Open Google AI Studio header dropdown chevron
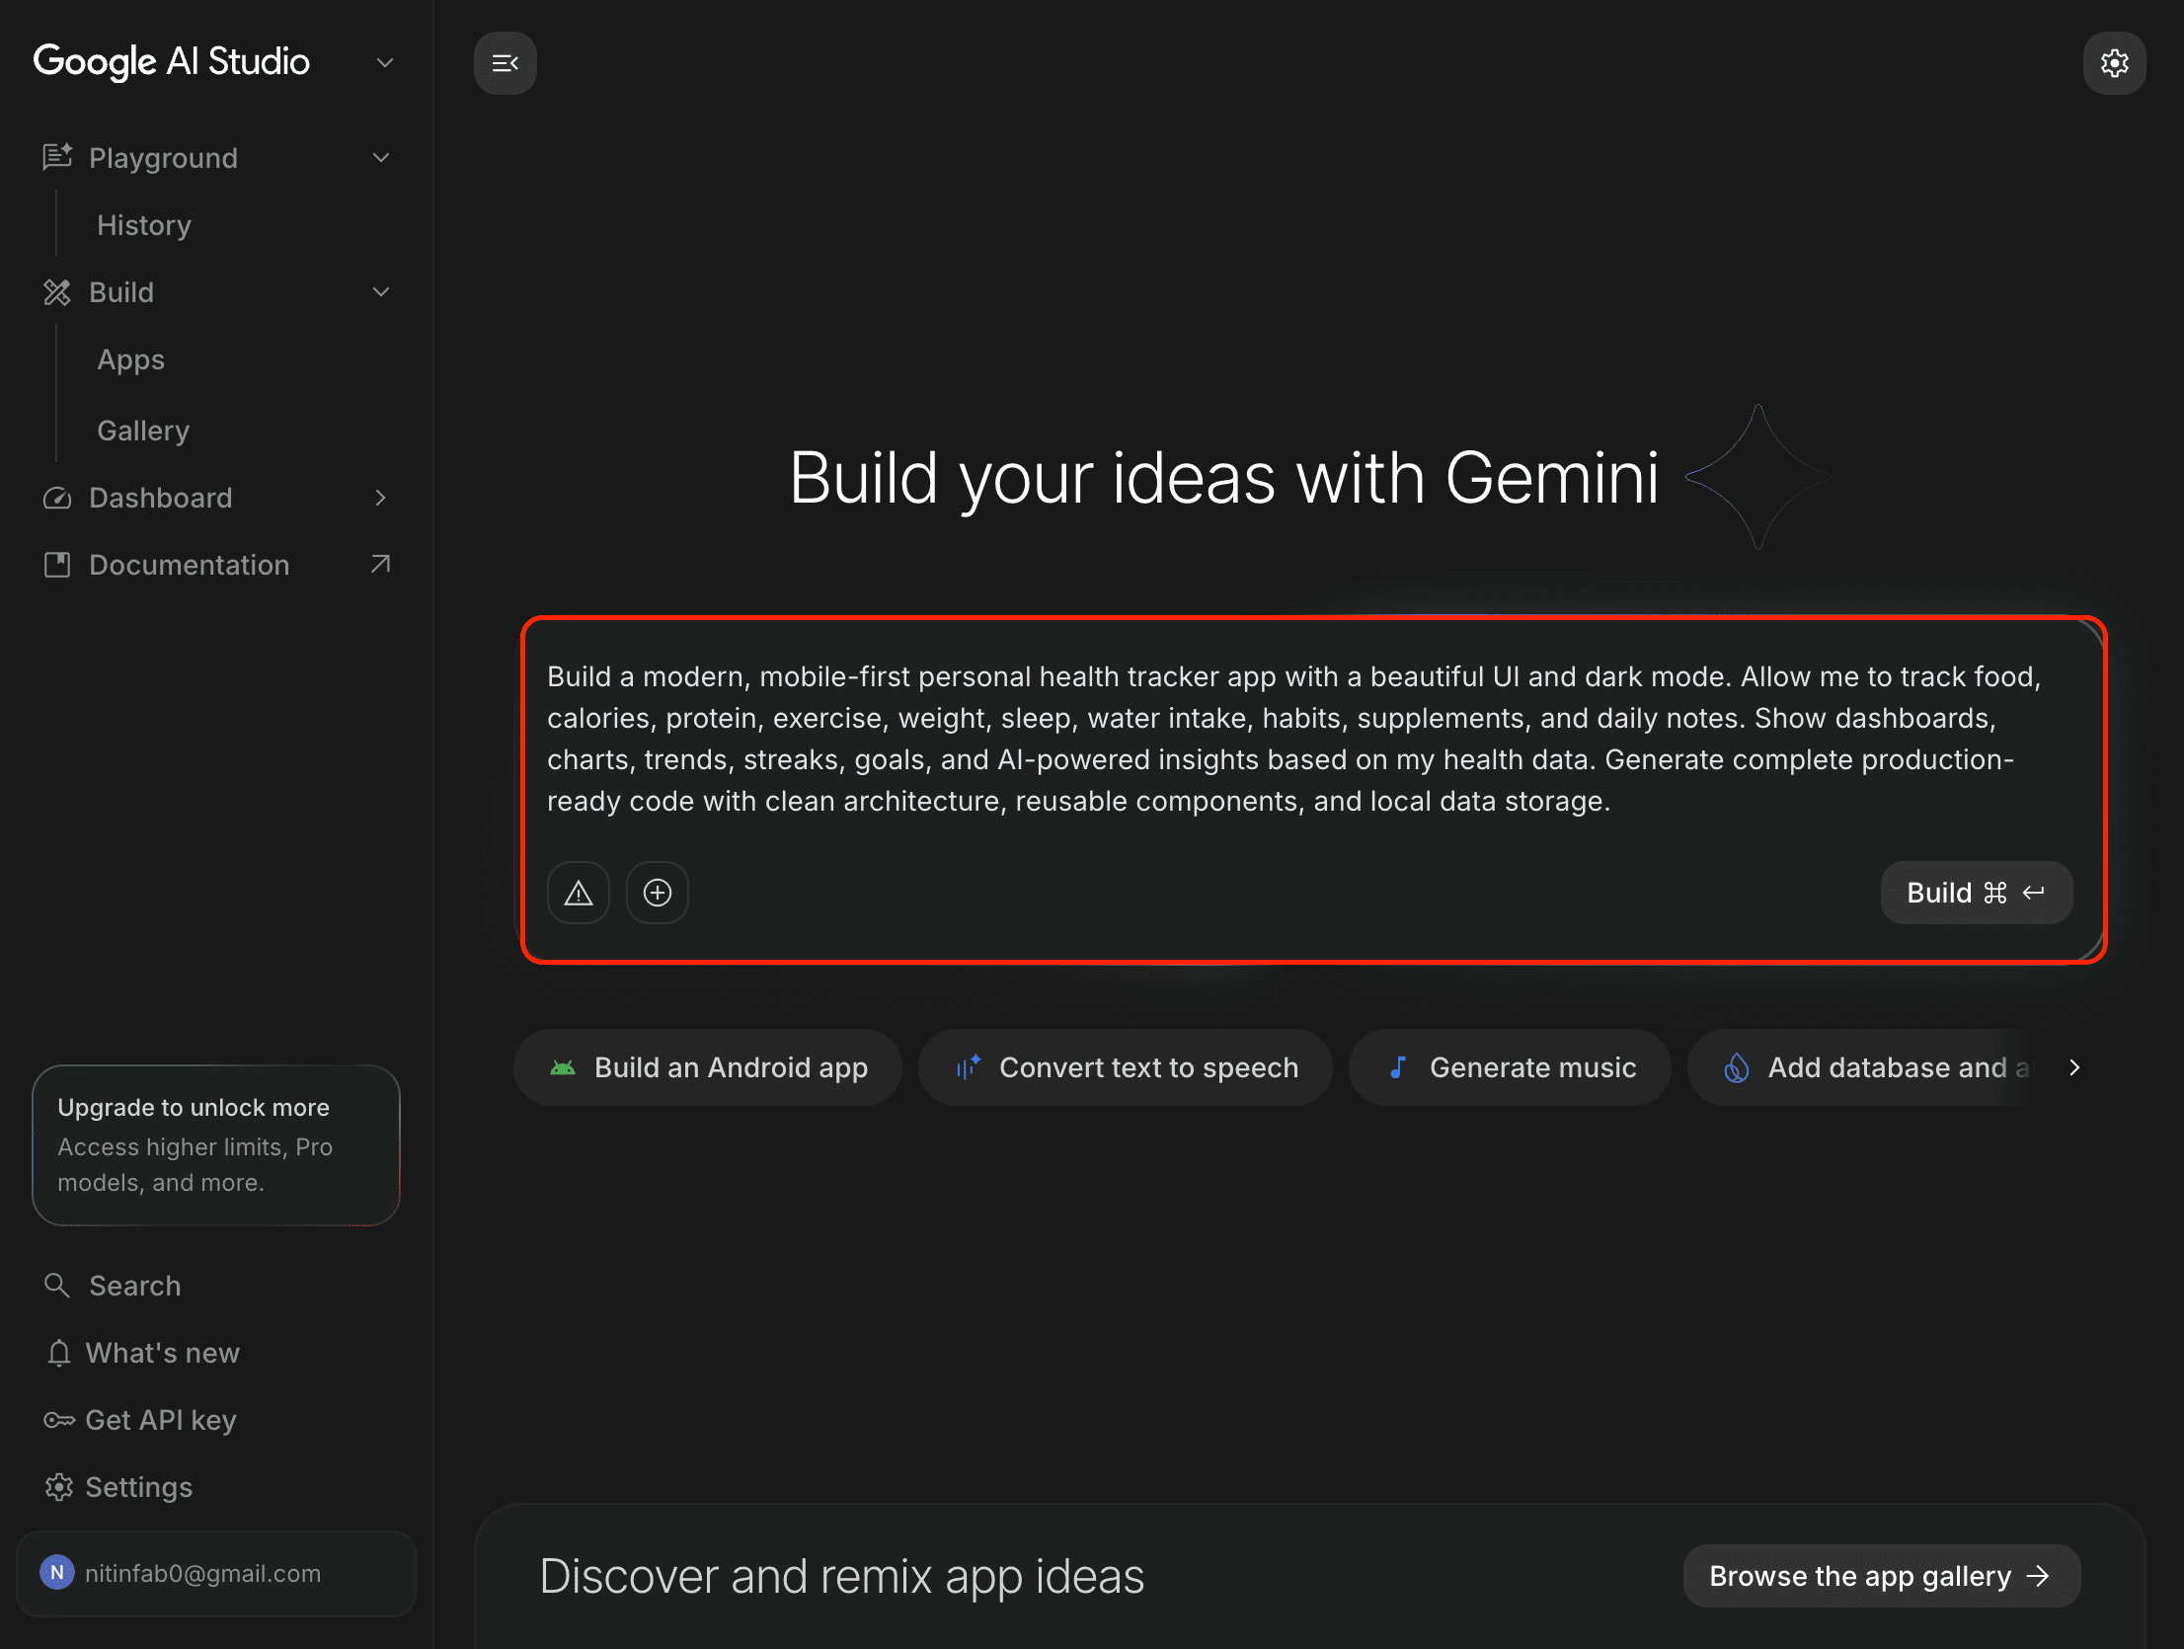 pyautogui.click(x=385, y=62)
